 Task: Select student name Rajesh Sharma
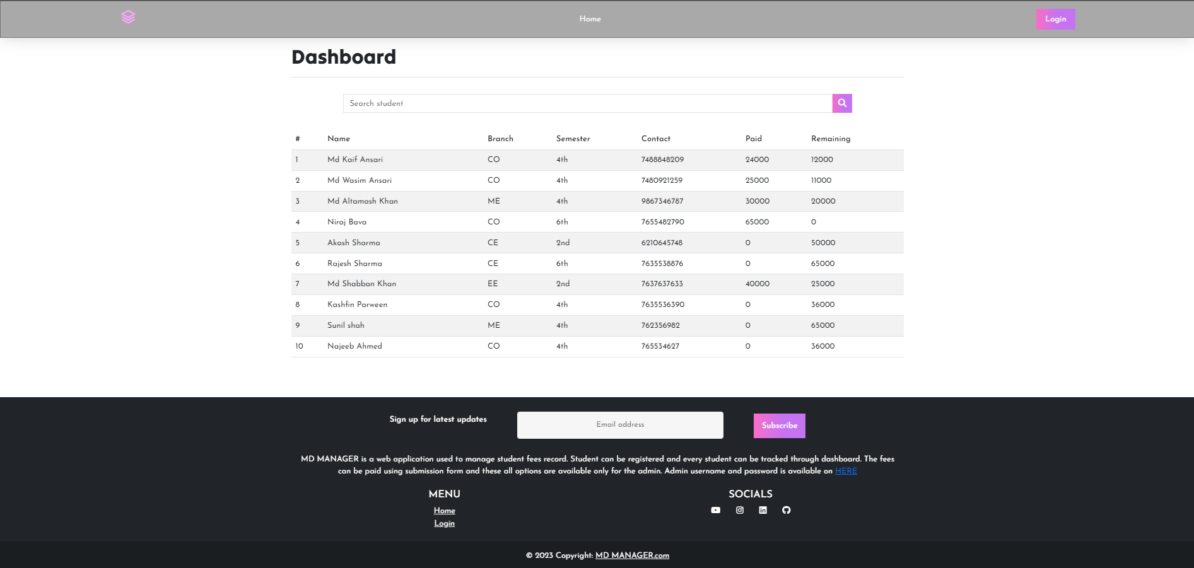pos(354,264)
